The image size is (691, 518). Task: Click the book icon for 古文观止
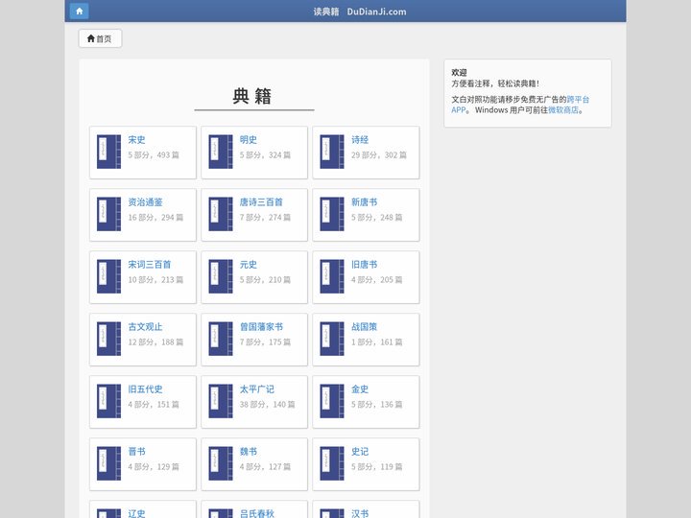point(108,339)
